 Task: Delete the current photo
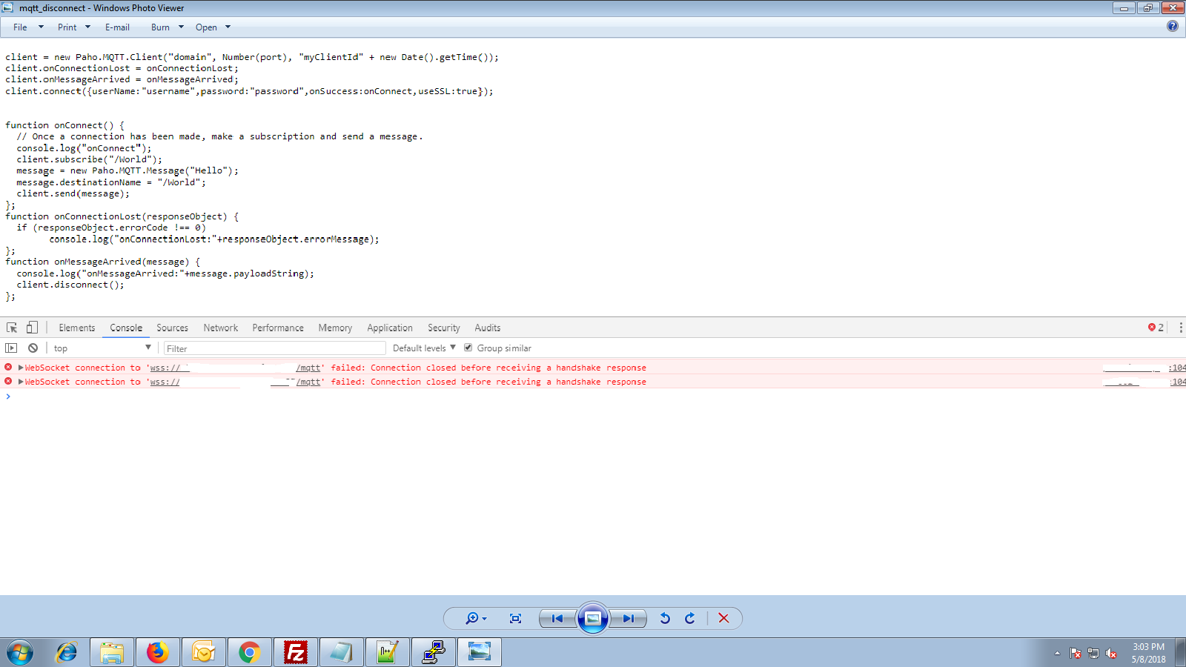[x=723, y=618]
